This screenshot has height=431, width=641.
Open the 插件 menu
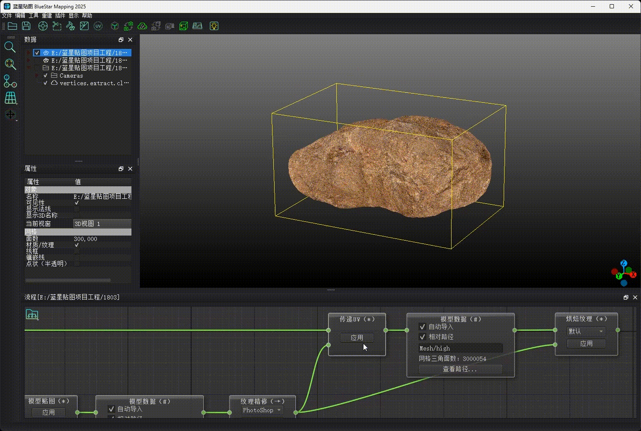(61, 15)
